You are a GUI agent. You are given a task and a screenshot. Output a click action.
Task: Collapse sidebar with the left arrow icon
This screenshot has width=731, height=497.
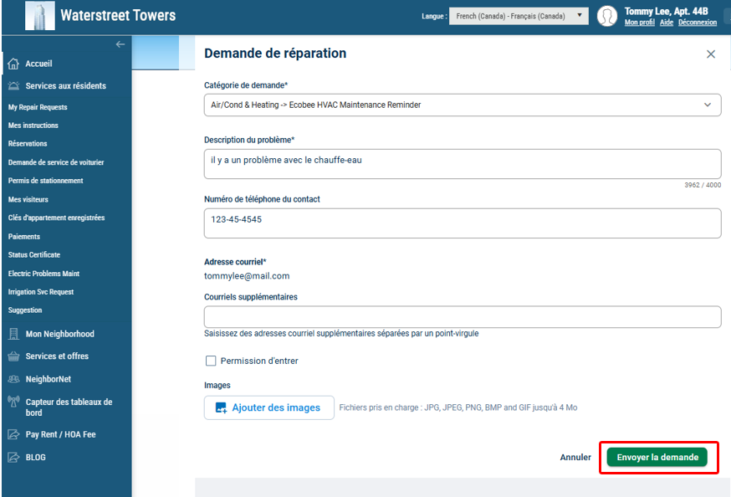pos(120,44)
